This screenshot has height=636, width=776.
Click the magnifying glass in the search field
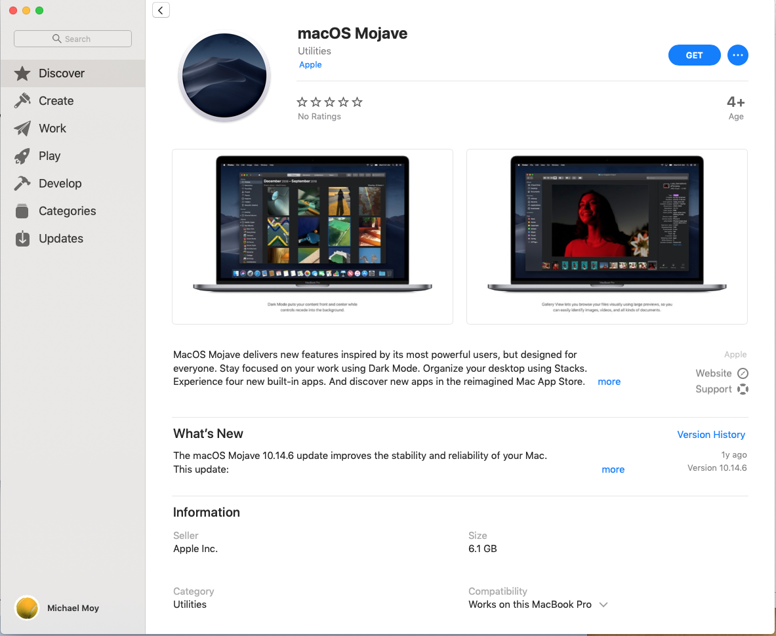click(57, 39)
